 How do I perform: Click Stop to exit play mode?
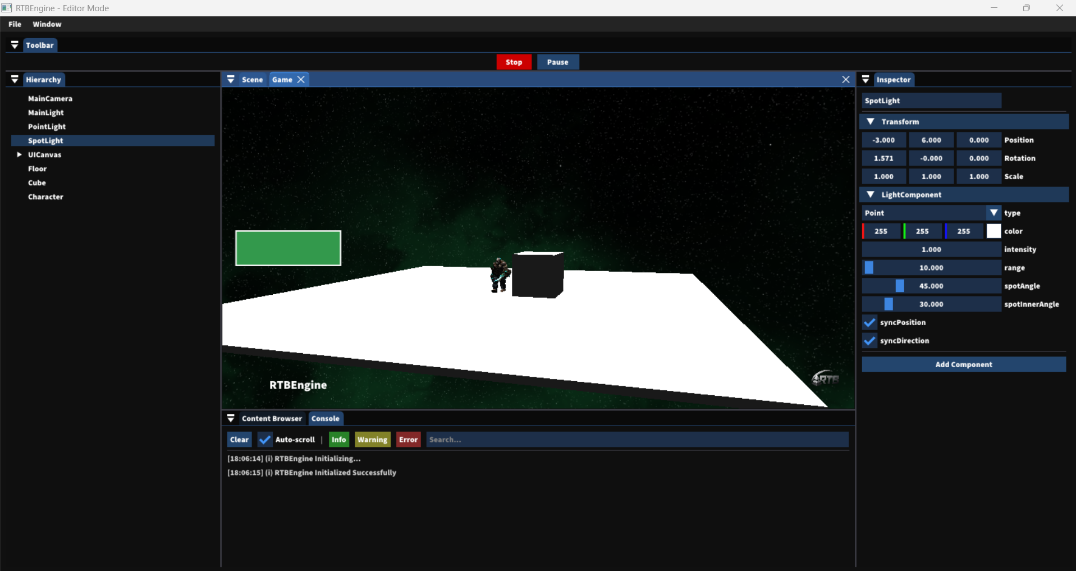(514, 62)
